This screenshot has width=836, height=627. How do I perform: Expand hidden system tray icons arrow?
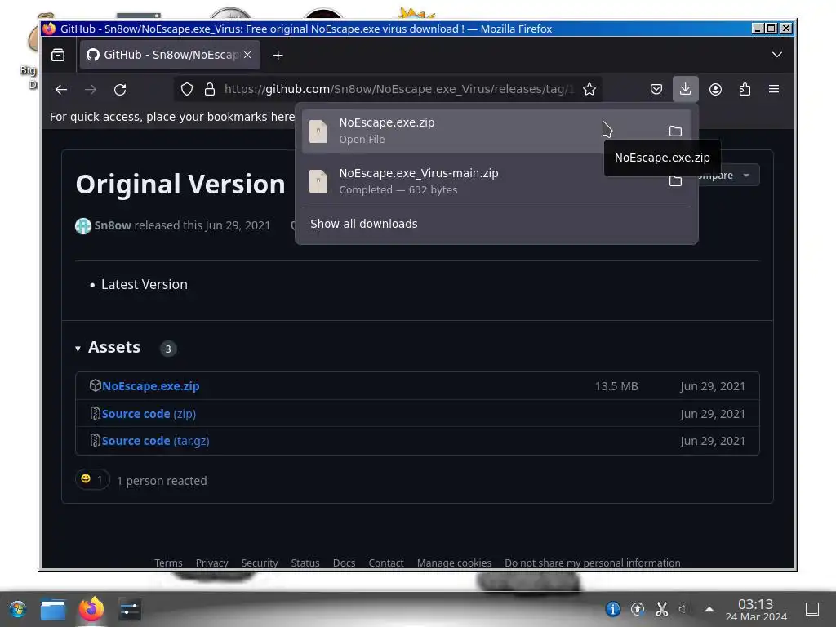coord(709,609)
